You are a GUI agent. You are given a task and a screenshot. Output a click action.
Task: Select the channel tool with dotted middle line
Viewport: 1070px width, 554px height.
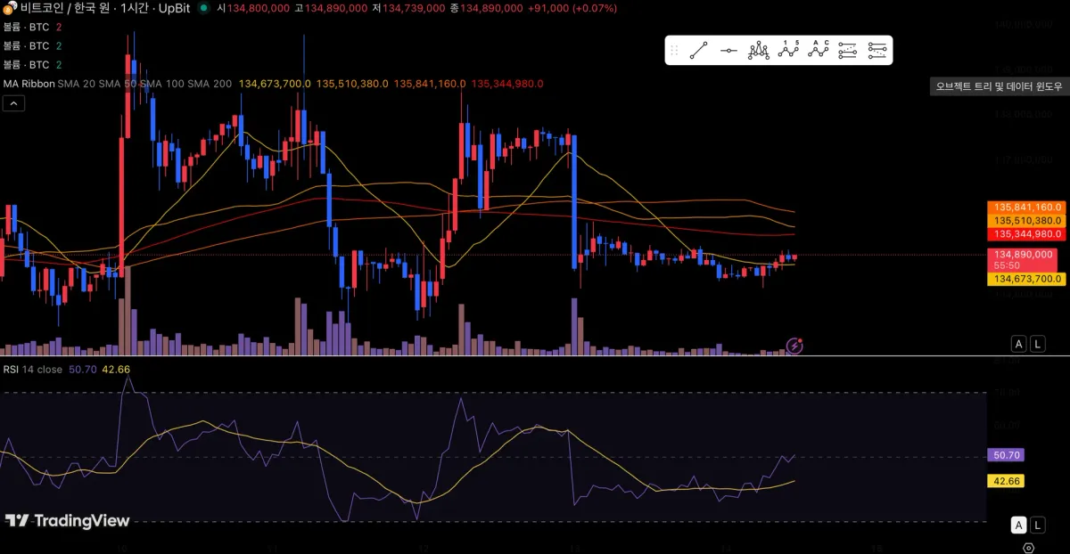pyautogui.click(x=848, y=51)
